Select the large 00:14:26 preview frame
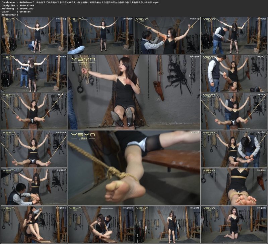Screen dimensions: 268x244 click(x=134, y=92)
